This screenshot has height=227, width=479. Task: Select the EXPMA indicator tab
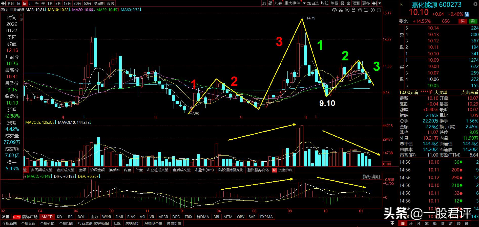pos(266,217)
